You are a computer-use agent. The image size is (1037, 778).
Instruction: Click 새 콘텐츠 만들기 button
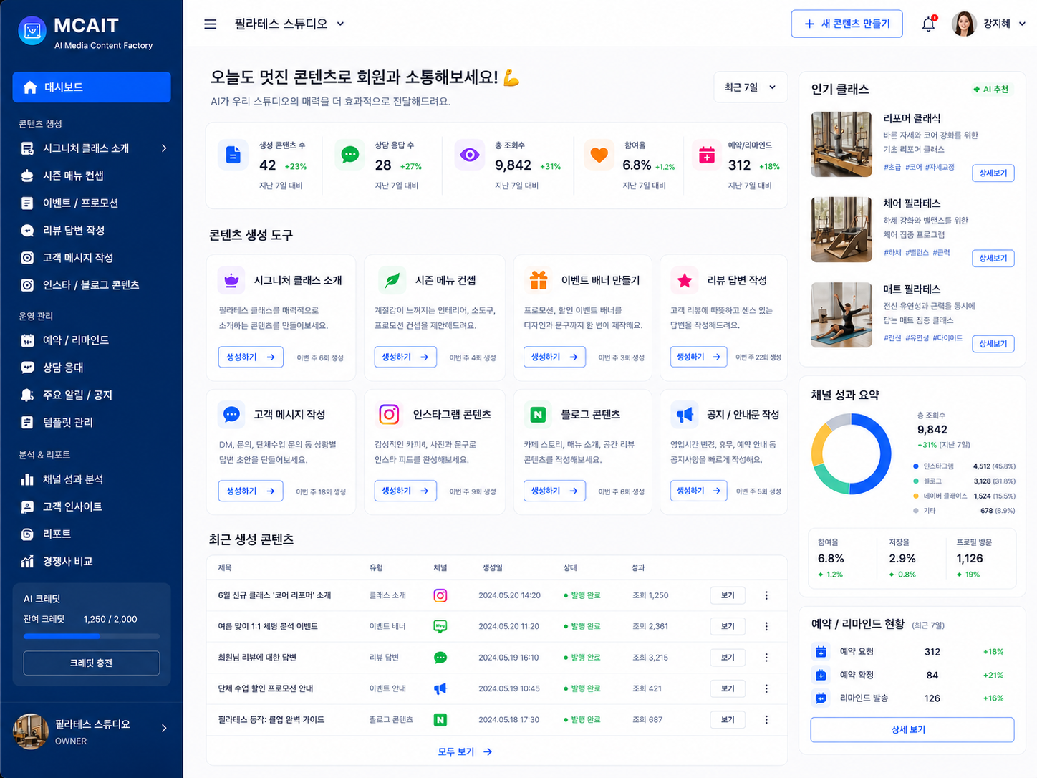pos(847,24)
